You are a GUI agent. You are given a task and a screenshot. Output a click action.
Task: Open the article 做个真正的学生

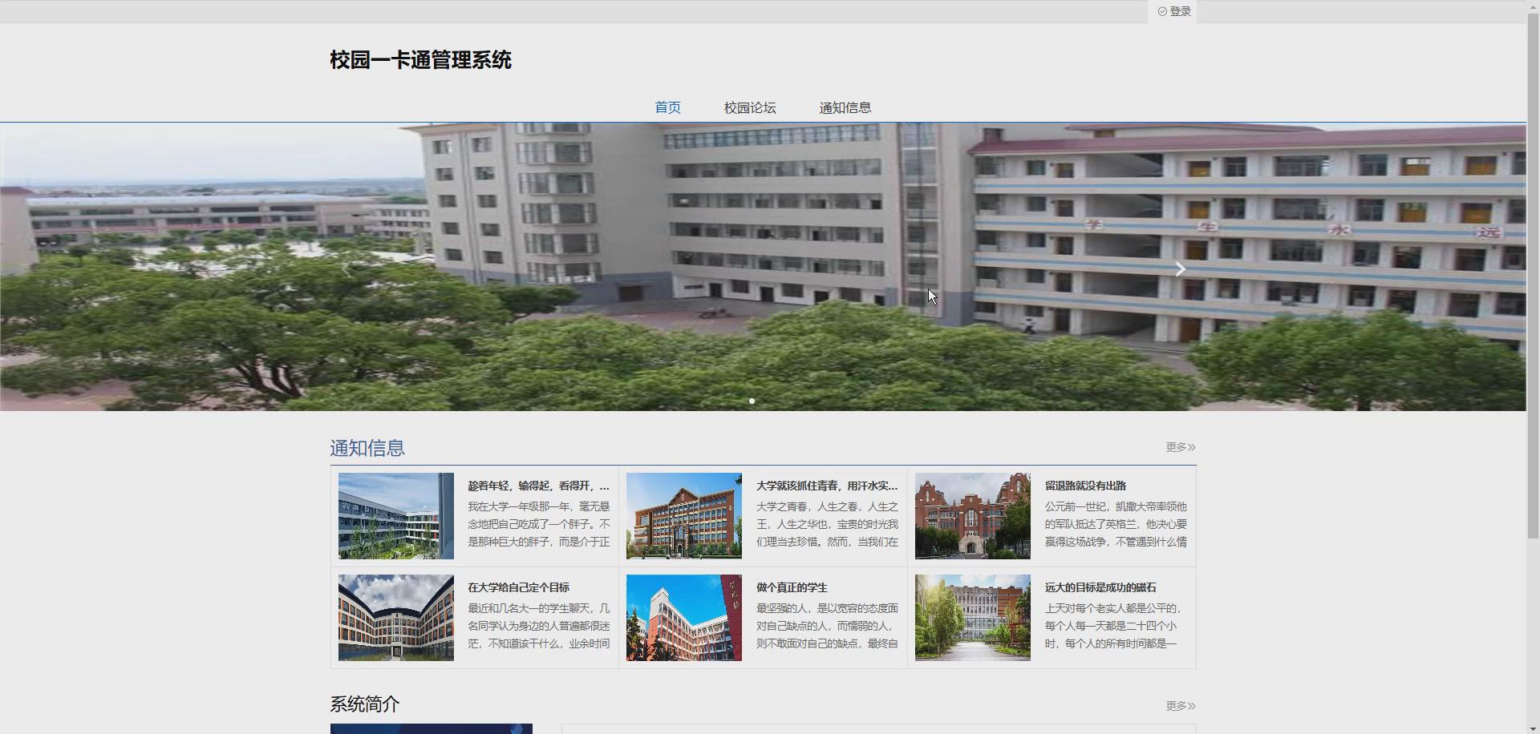(792, 587)
